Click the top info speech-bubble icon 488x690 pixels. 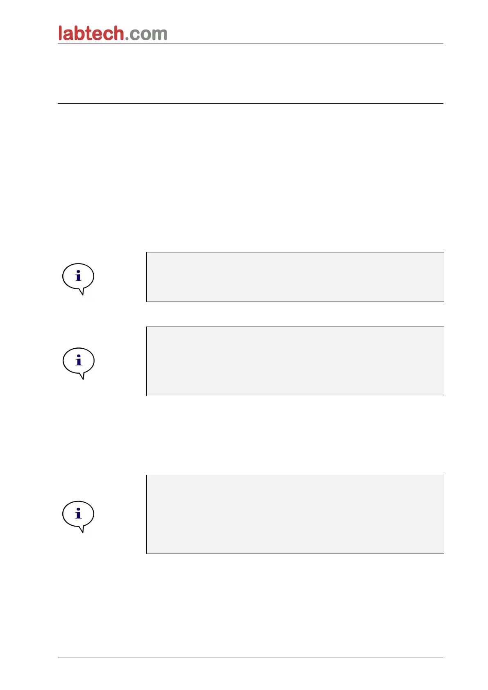coord(78,279)
